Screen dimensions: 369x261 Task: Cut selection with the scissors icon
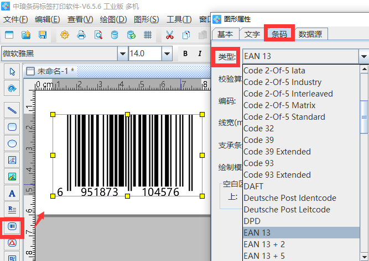pyautogui.click(x=170, y=35)
